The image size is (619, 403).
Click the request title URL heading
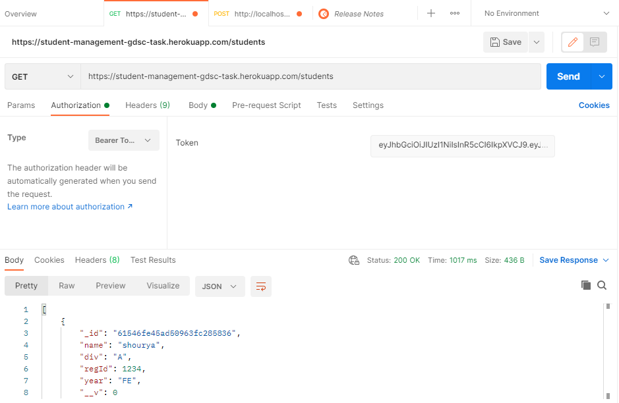point(138,42)
